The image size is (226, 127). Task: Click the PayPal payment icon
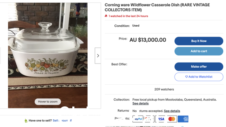pyautogui.click(x=138, y=119)
